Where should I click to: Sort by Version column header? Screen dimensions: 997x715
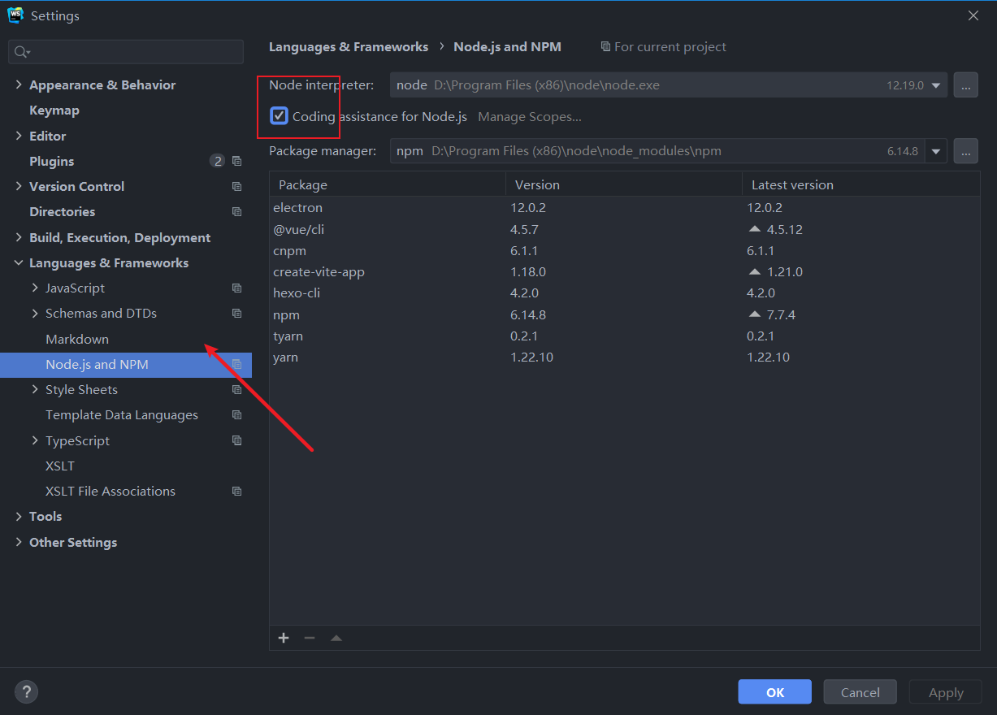click(x=624, y=184)
